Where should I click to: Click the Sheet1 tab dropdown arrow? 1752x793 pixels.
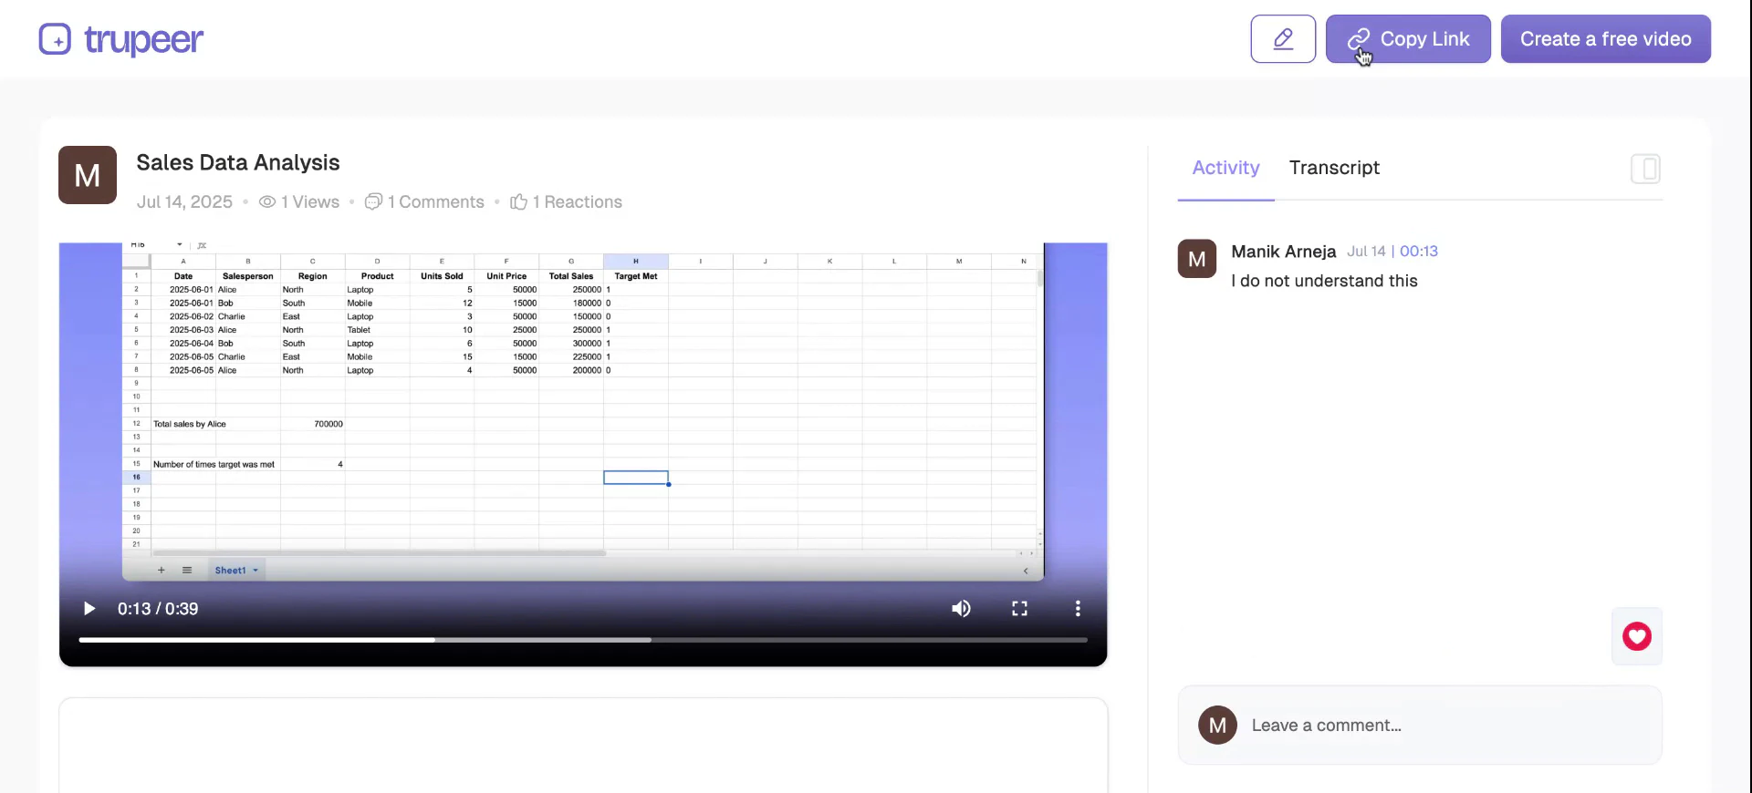tap(255, 571)
